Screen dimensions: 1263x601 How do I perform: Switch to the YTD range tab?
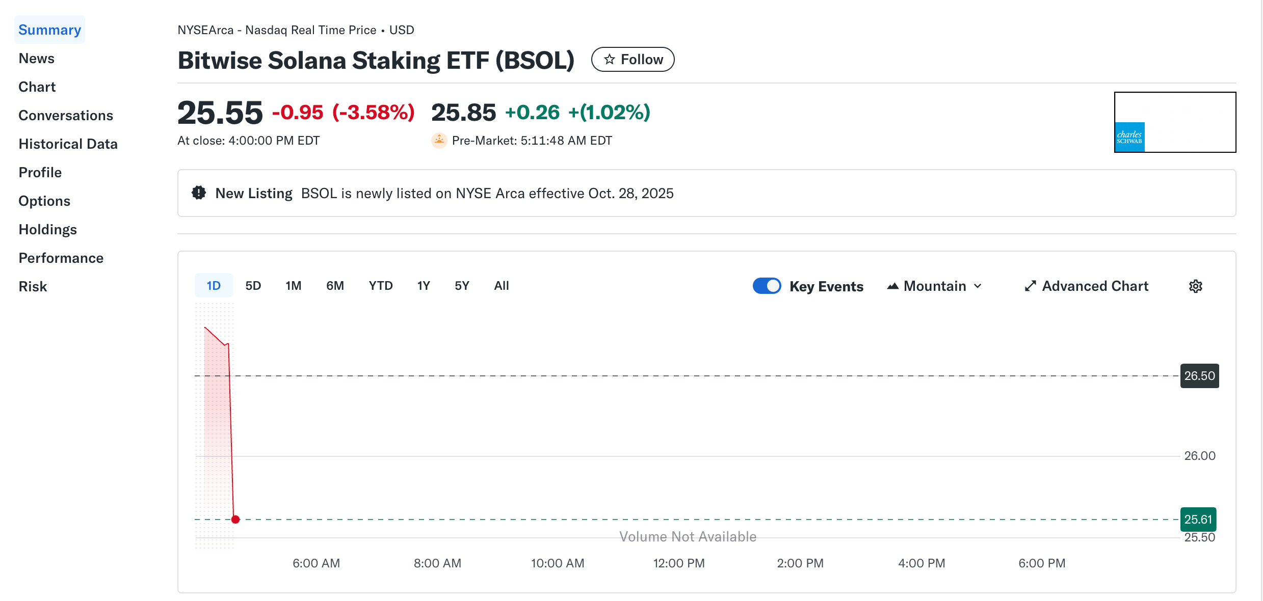click(x=380, y=286)
